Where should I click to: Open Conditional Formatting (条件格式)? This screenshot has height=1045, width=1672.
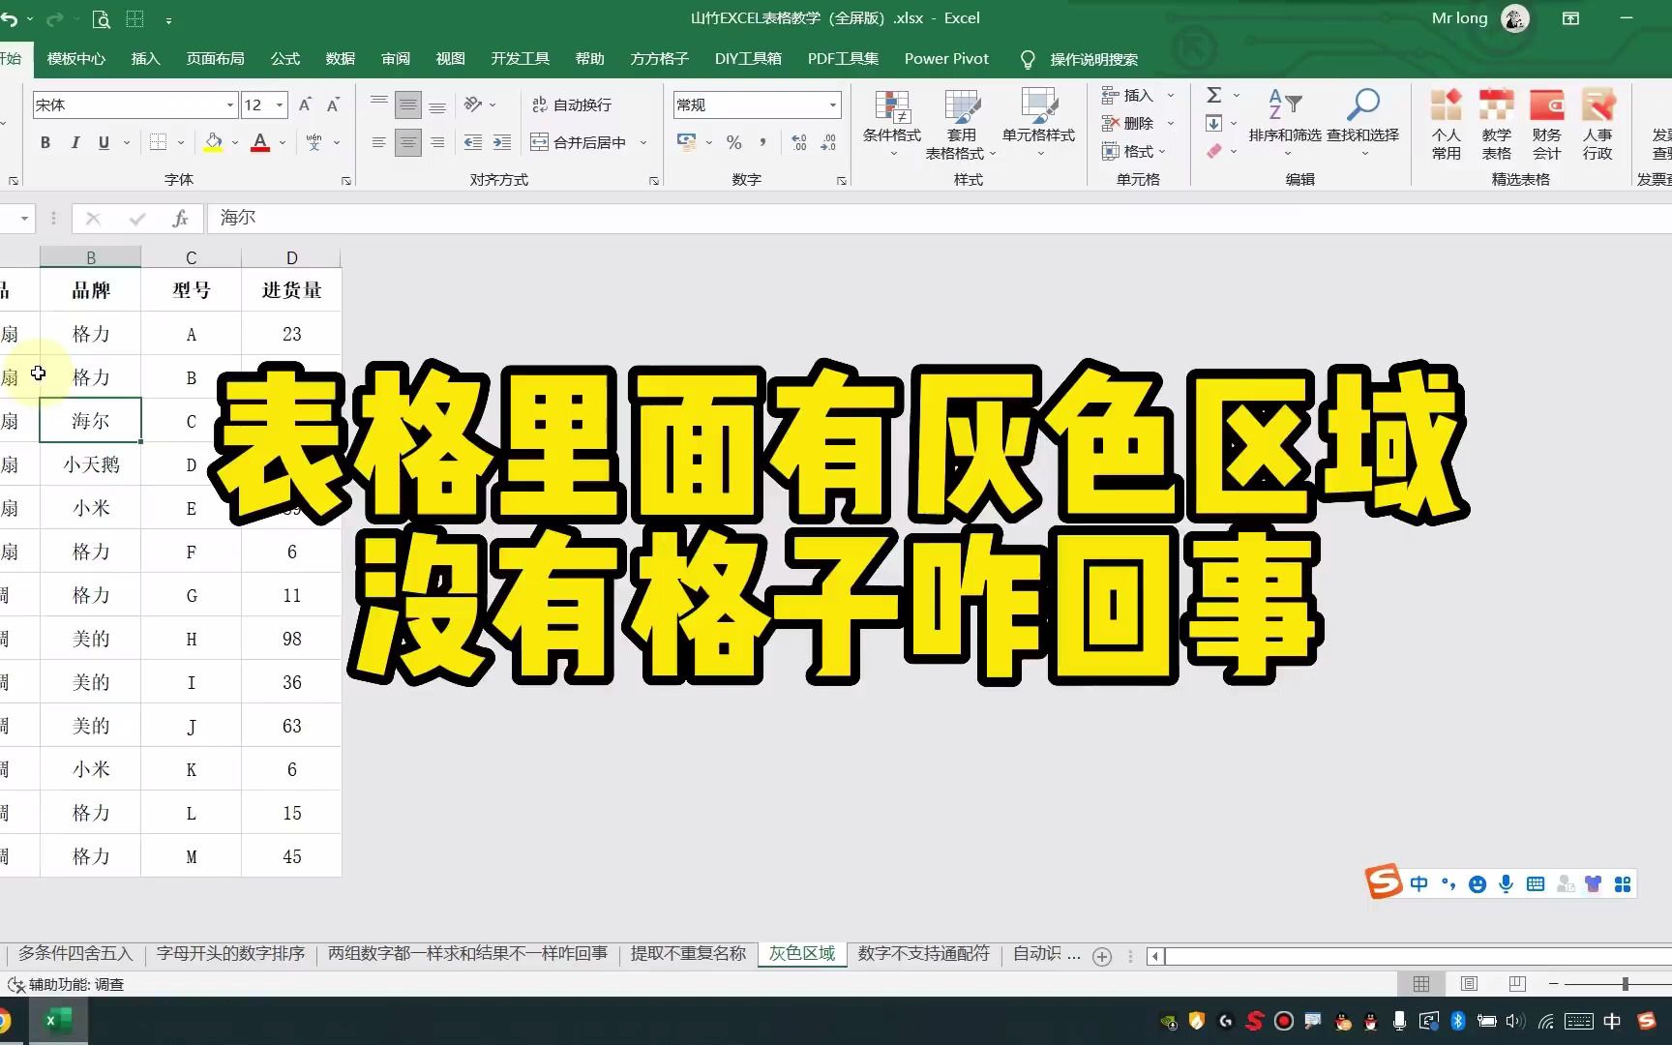892,125
